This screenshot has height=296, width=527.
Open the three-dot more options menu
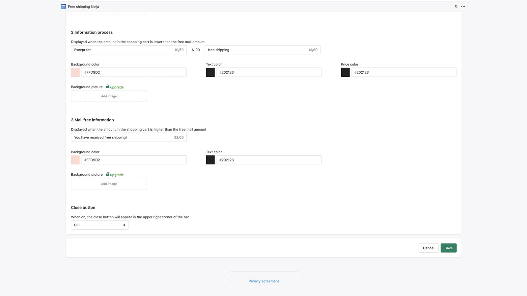pos(463,7)
